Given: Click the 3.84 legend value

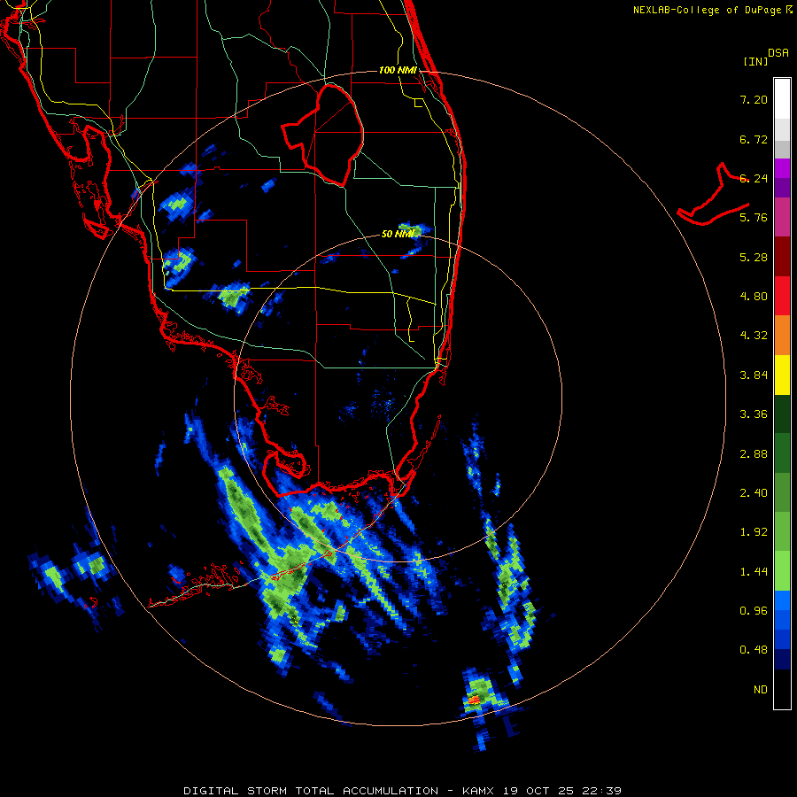Looking at the screenshot, I should coord(754,375).
